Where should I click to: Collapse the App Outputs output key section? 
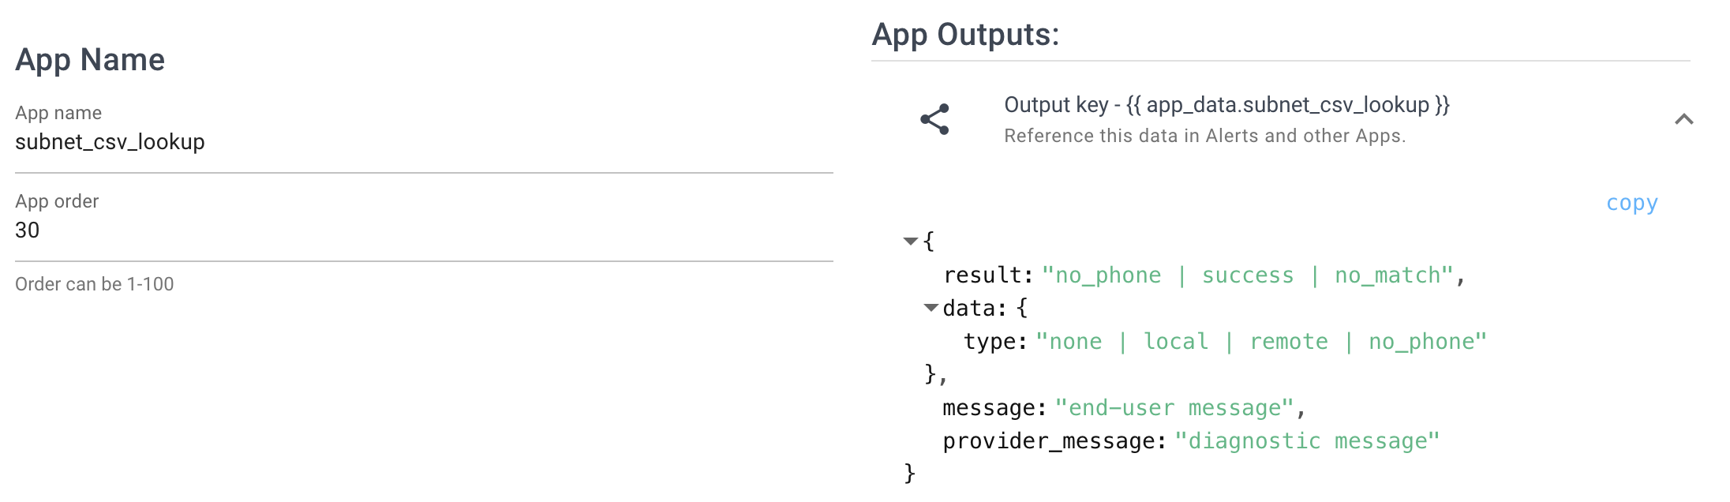(x=1685, y=120)
